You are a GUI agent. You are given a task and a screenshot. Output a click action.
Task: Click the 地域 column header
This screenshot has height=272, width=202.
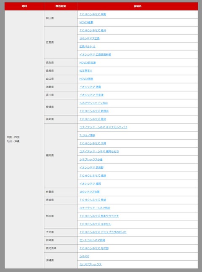point(24,6)
